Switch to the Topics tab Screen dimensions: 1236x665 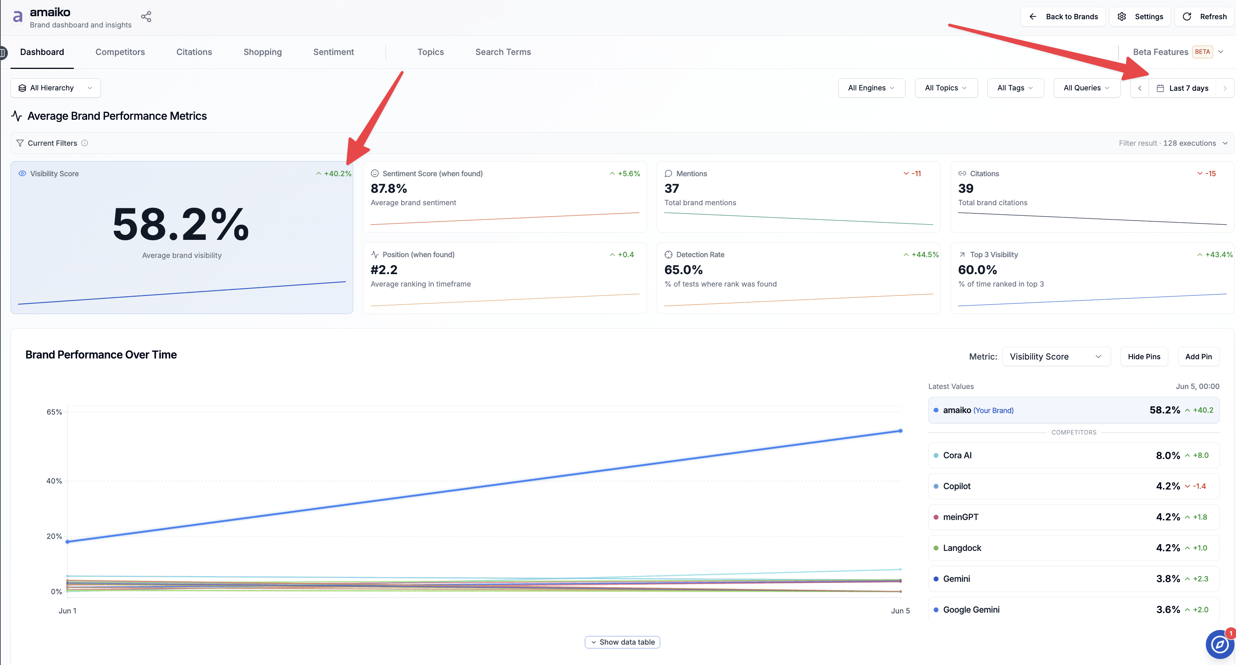[x=430, y=52]
